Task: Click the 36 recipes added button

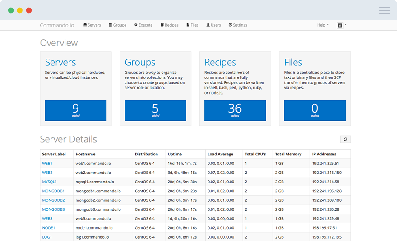Action: [x=235, y=110]
